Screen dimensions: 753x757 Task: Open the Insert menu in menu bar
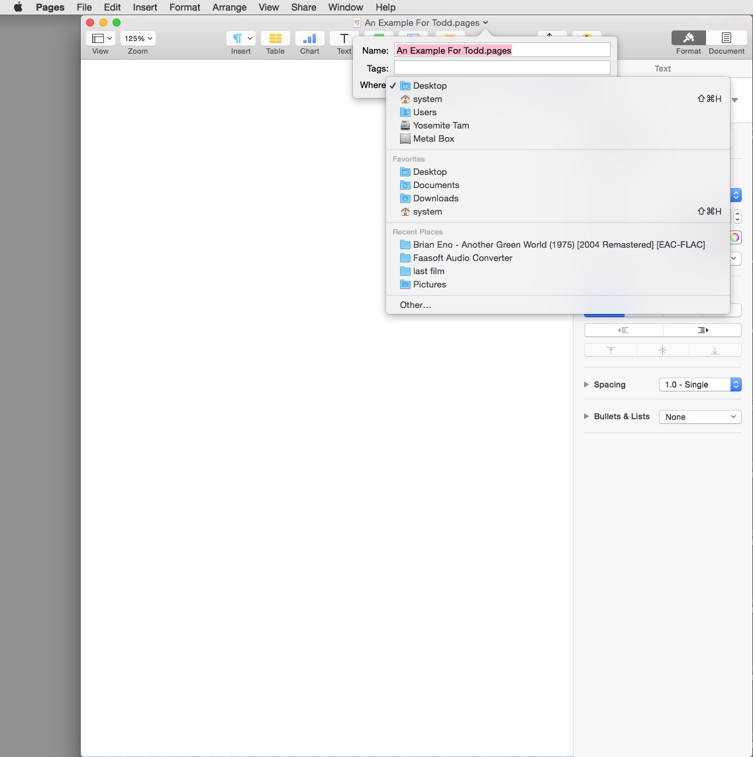tap(145, 7)
